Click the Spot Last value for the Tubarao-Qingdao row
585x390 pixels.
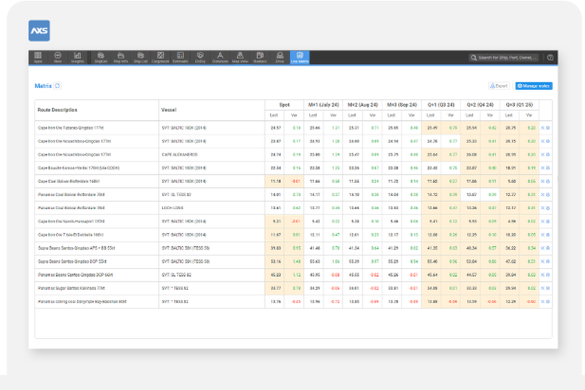(276, 128)
